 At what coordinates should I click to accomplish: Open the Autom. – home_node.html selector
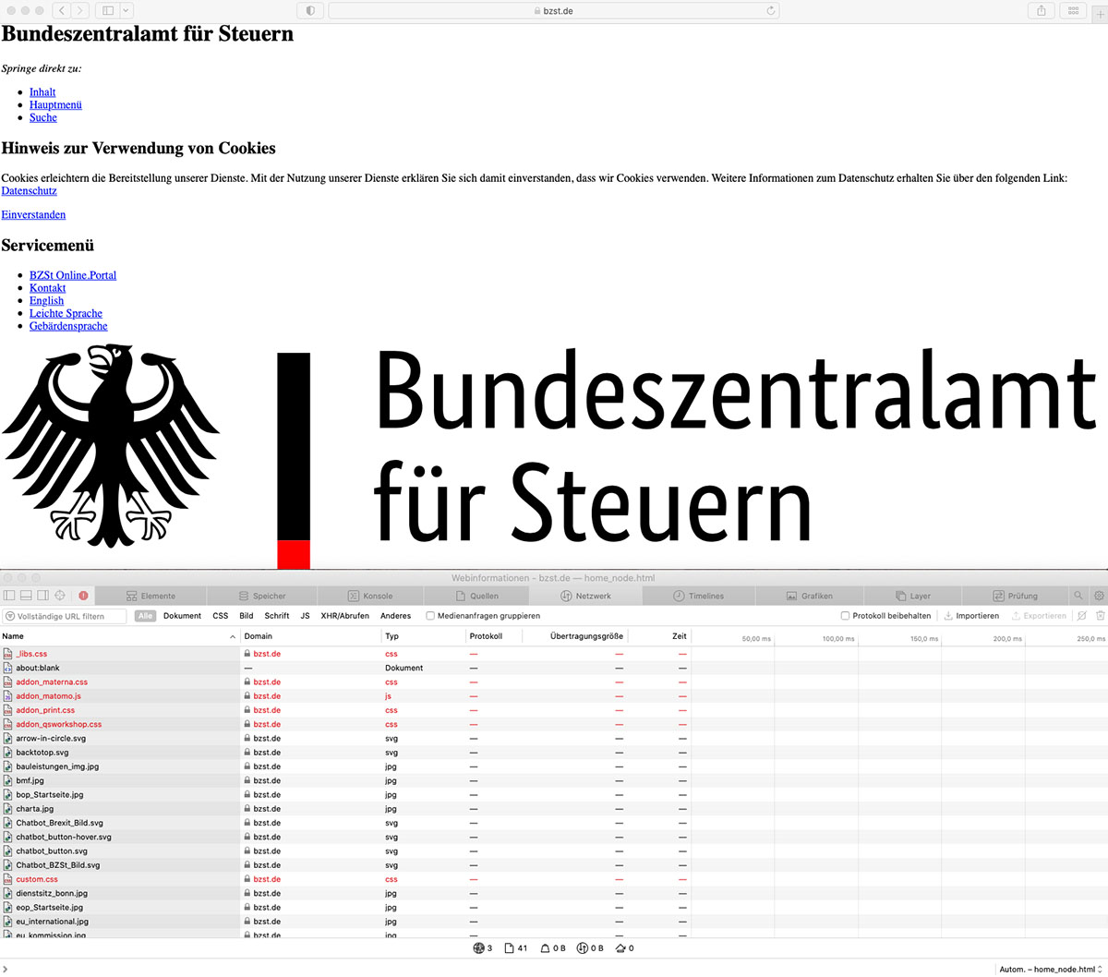pos(1048,969)
